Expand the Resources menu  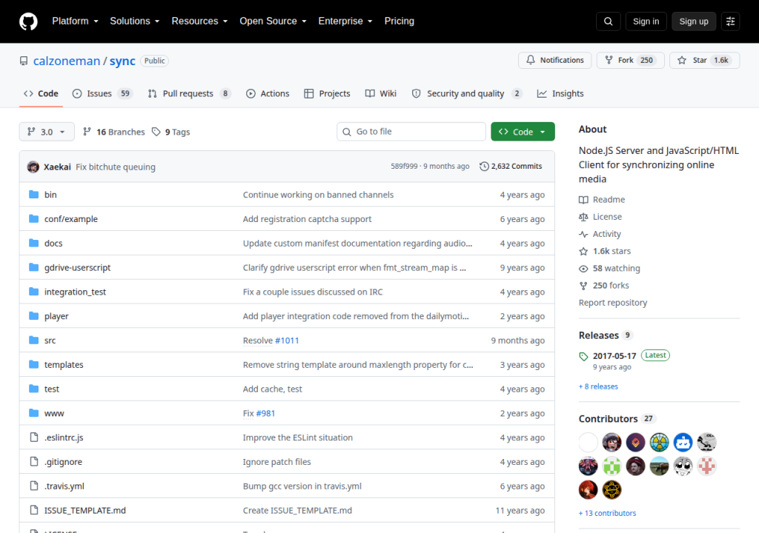point(199,21)
